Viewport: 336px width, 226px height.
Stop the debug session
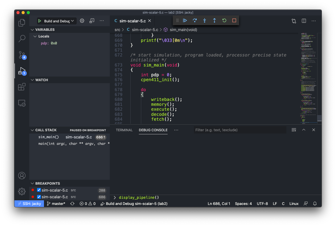(234, 20)
